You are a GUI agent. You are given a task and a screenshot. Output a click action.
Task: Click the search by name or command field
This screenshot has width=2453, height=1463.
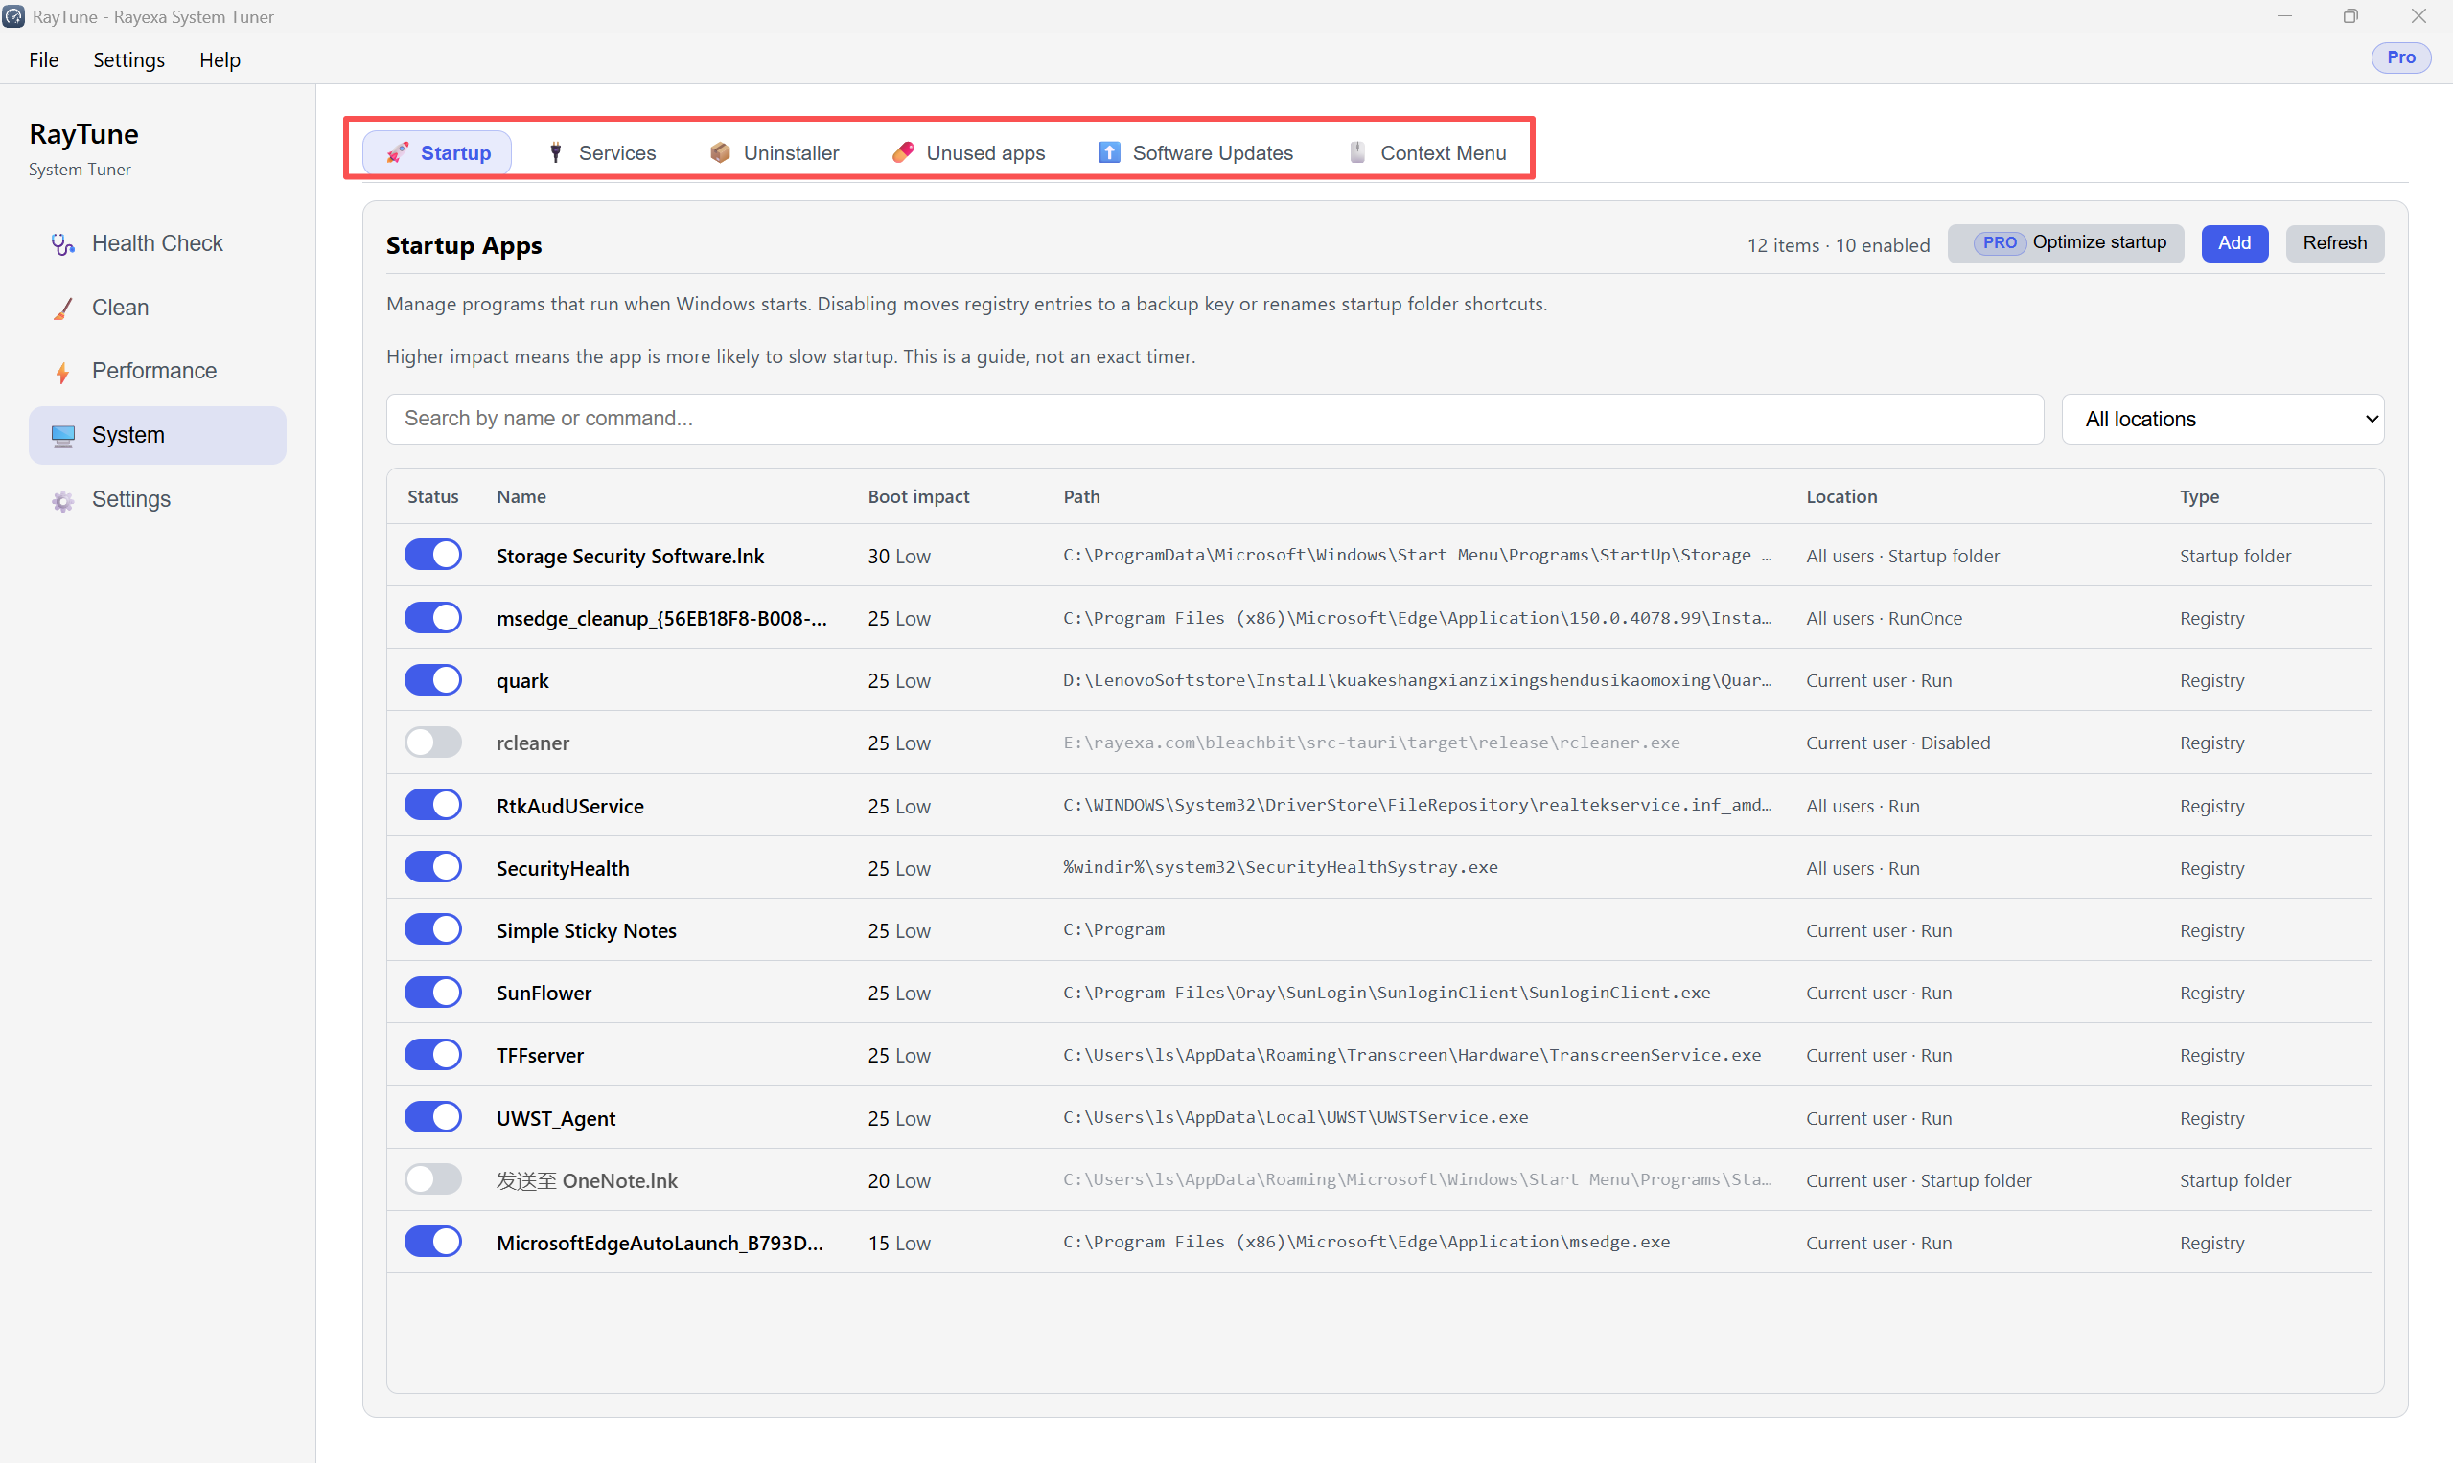(x=1215, y=419)
